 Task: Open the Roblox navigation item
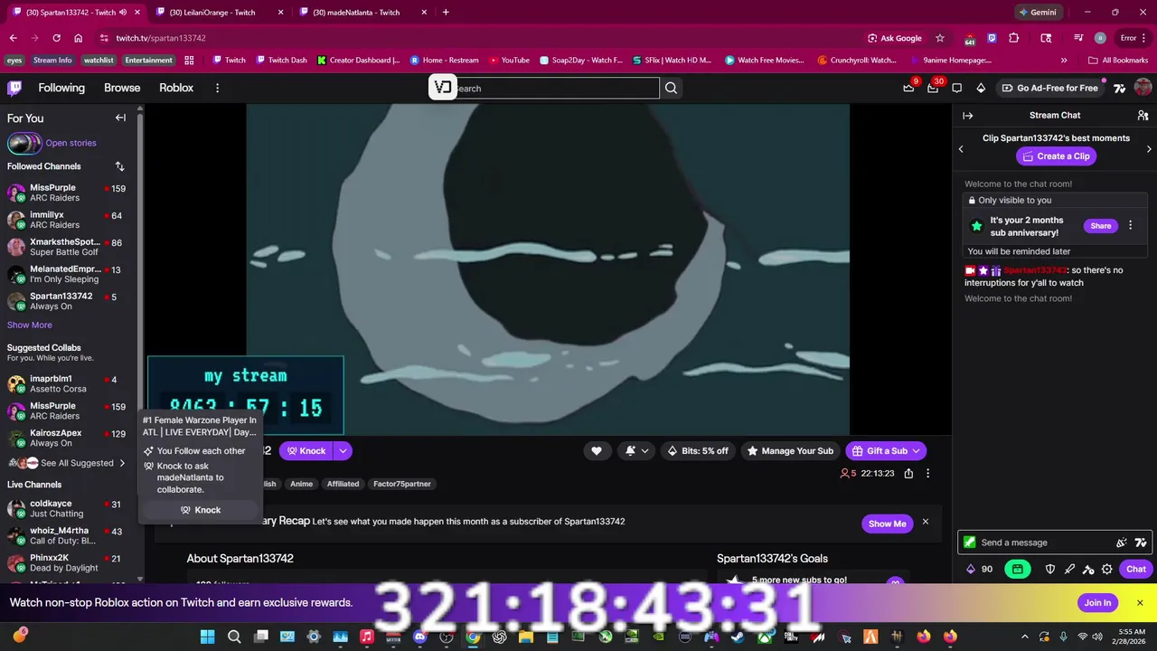[x=176, y=88]
